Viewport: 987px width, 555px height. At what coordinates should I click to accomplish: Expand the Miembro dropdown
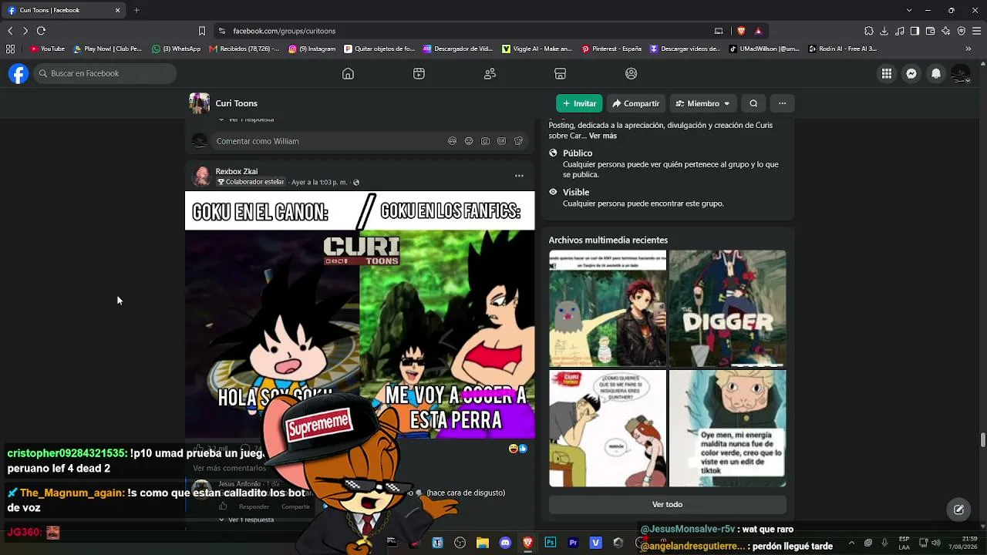point(702,103)
